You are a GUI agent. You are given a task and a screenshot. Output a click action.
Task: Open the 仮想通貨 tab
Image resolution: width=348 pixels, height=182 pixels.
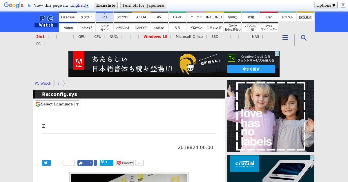pyautogui.click(x=305, y=17)
